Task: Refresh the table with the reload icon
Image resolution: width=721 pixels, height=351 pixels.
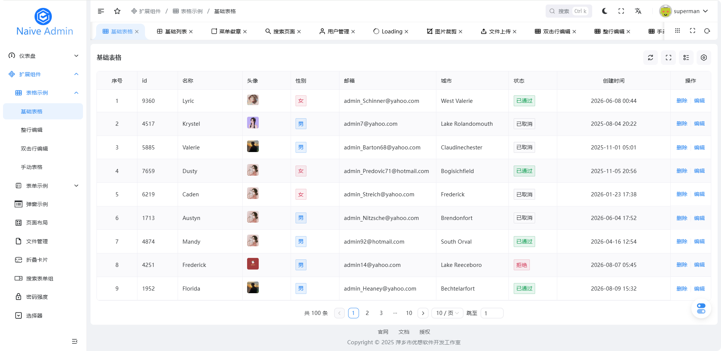Action: click(650, 57)
